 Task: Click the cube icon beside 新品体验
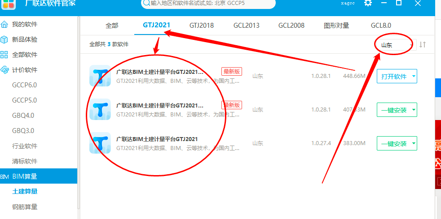point(4,39)
